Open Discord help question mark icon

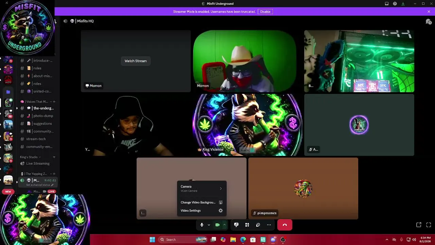(395, 4)
